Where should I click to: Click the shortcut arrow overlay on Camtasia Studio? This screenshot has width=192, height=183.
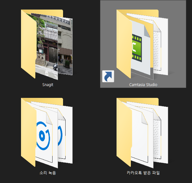108,76
